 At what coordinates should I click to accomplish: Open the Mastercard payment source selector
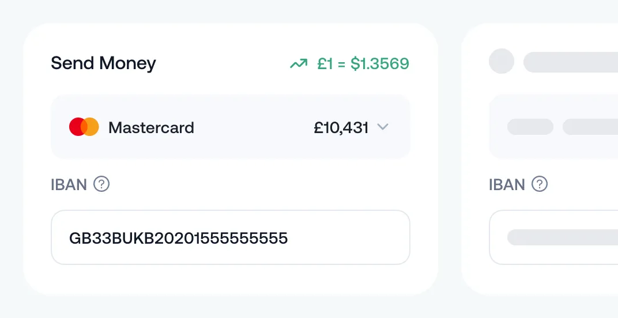pyautogui.click(x=231, y=127)
